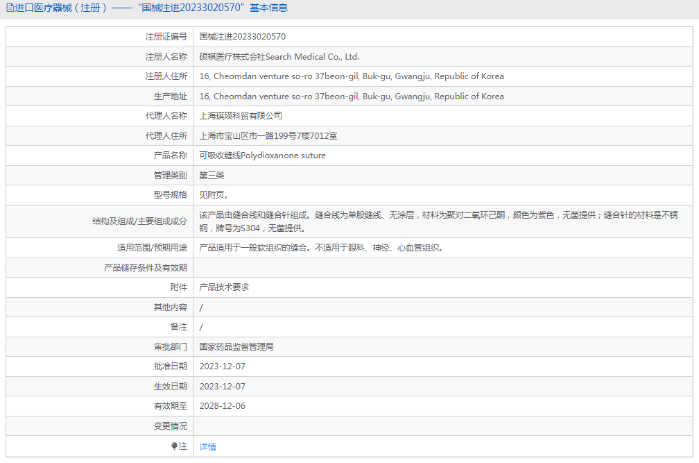Open the 详情 link in the 注 row
The width and height of the screenshot is (699, 463).
(x=207, y=446)
